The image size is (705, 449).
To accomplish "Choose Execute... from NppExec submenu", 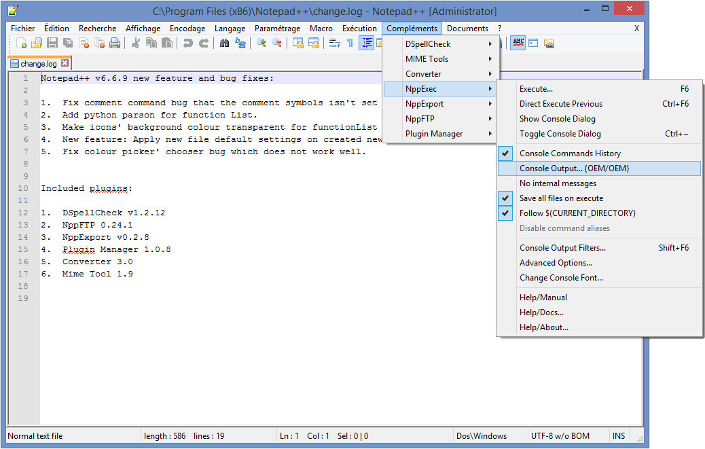I will pyautogui.click(x=599, y=89).
